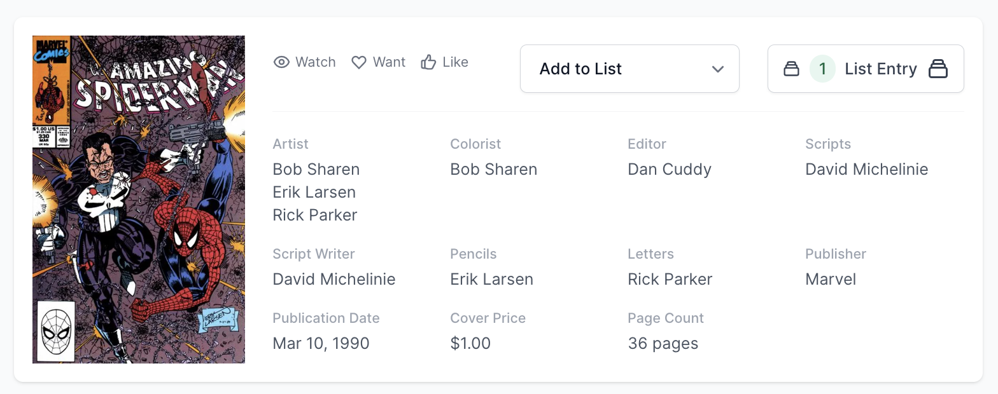Click the thumbs-up Like icon

pos(428,62)
